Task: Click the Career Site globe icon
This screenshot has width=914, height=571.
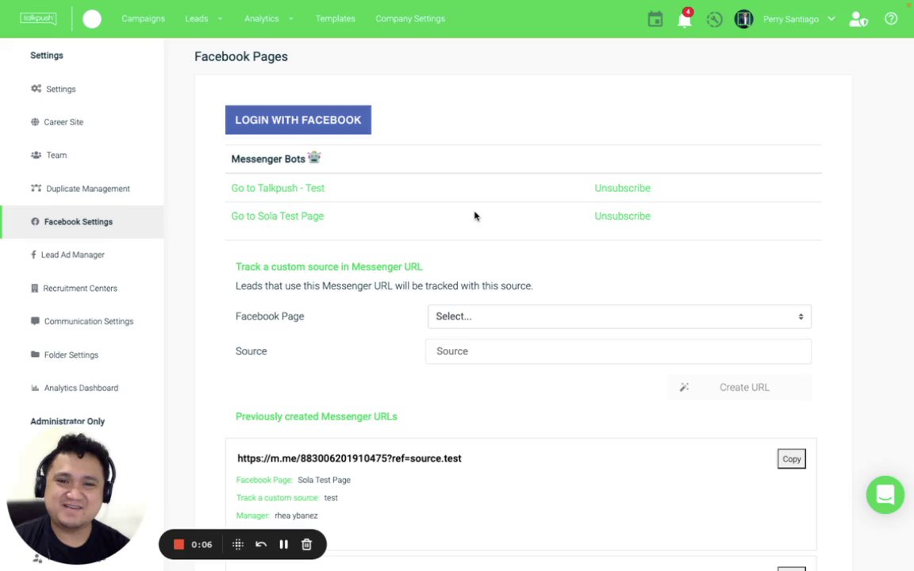Action: [x=35, y=122]
